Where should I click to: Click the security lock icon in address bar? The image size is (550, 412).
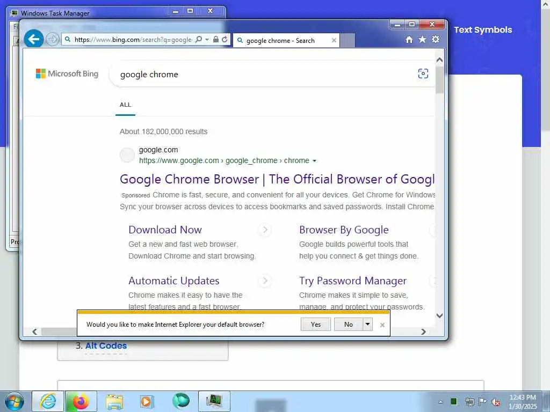click(216, 40)
